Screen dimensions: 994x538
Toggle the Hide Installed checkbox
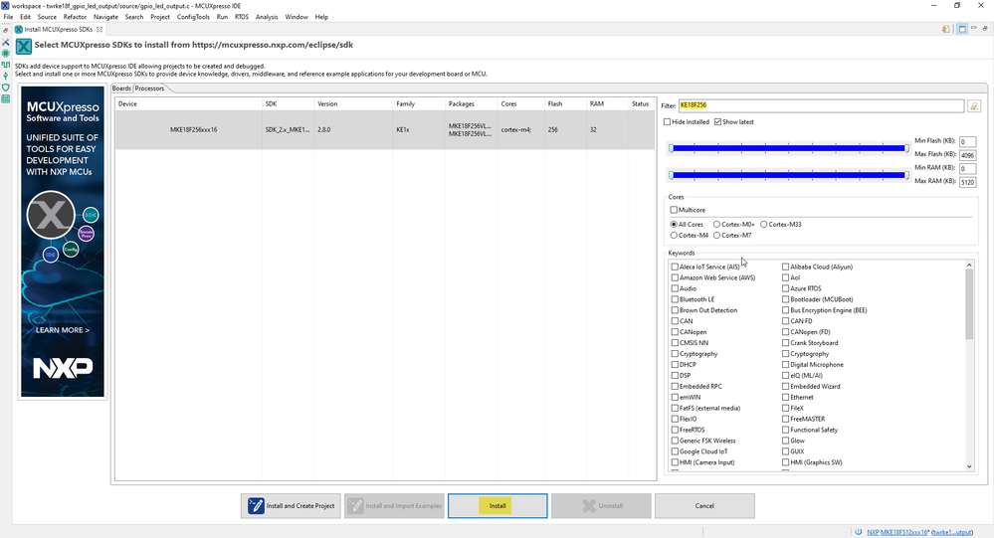667,121
